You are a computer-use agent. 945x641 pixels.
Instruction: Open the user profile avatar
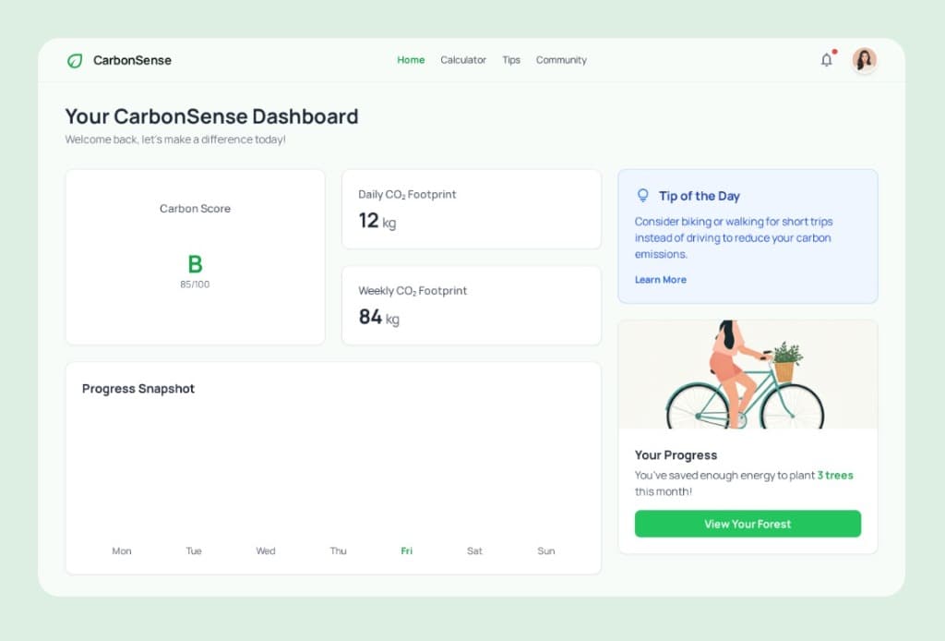864,60
